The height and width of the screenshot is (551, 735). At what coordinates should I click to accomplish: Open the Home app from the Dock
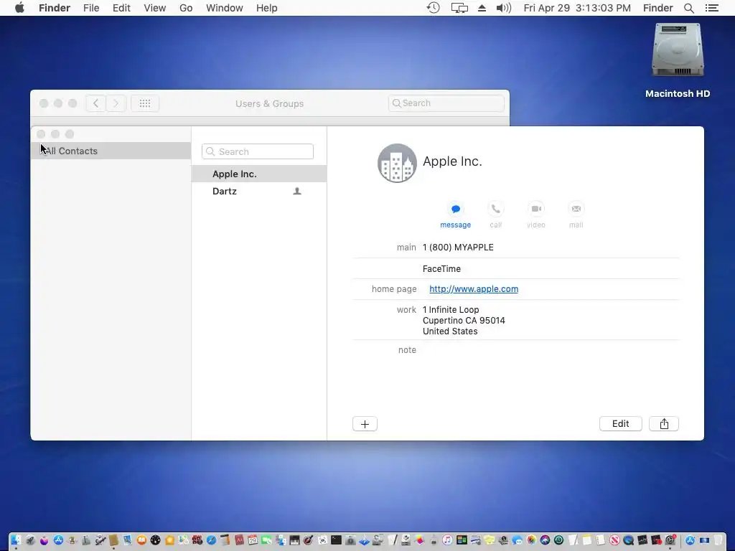[169, 540]
